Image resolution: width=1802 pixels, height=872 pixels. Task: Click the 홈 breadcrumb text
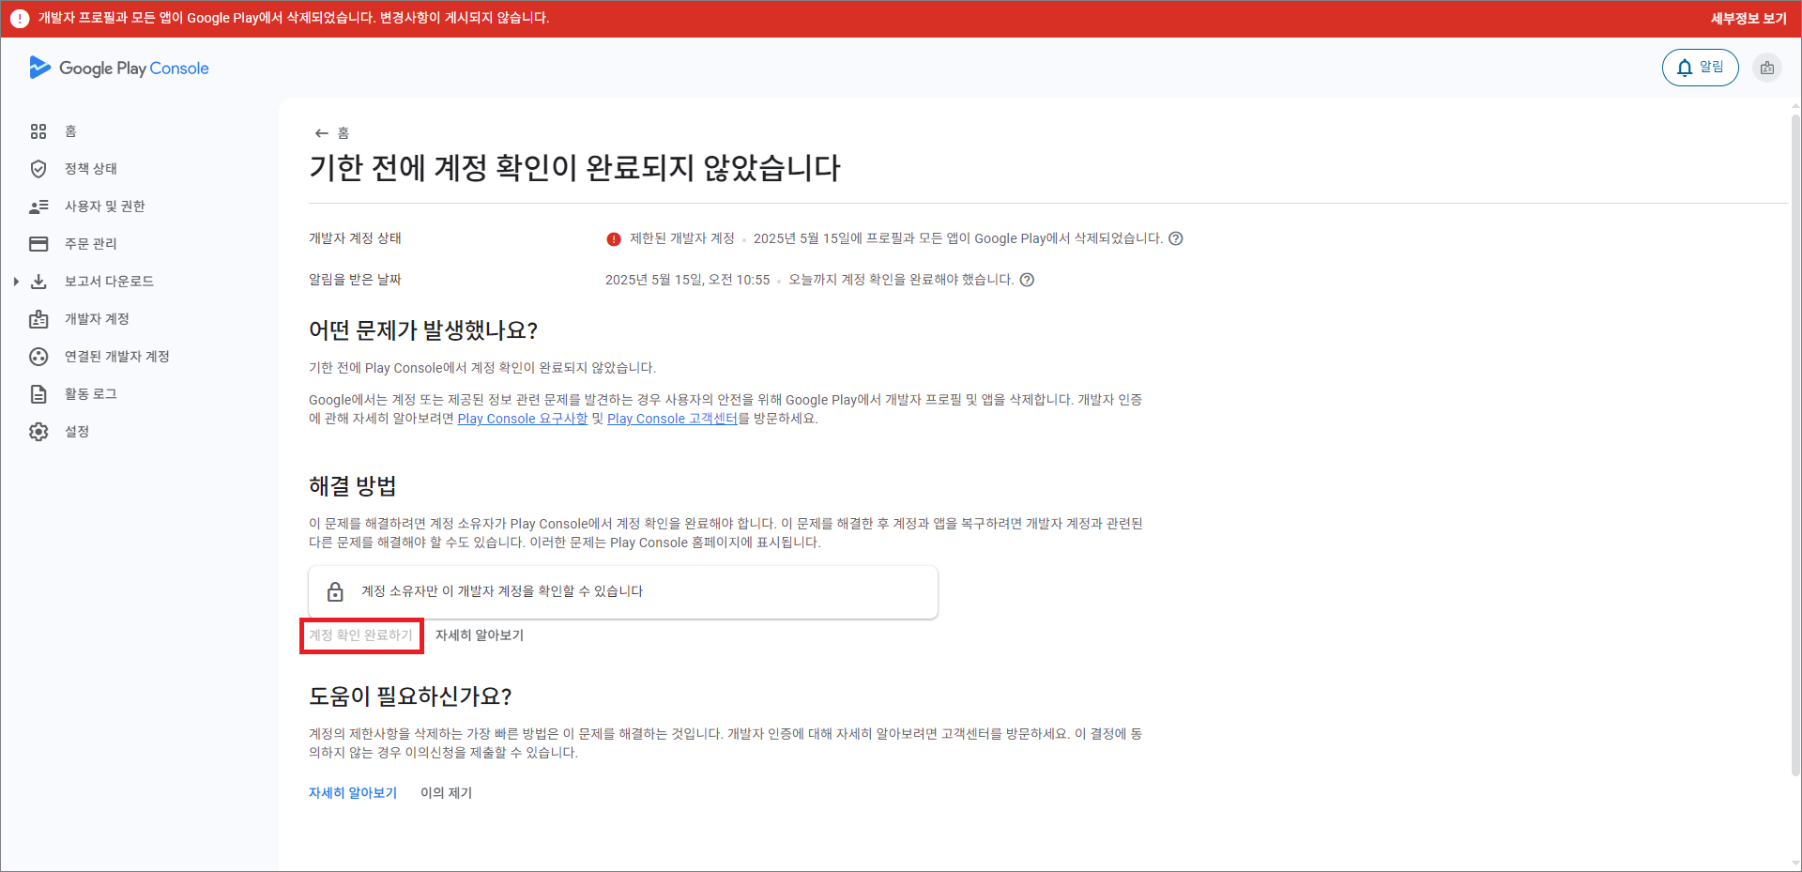point(344,133)
